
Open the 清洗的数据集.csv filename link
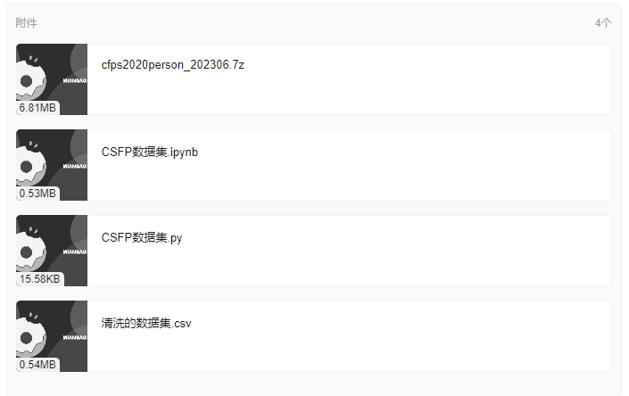146,324
